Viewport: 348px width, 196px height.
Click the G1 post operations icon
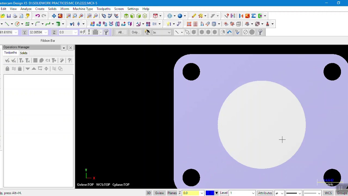[48, 60]
